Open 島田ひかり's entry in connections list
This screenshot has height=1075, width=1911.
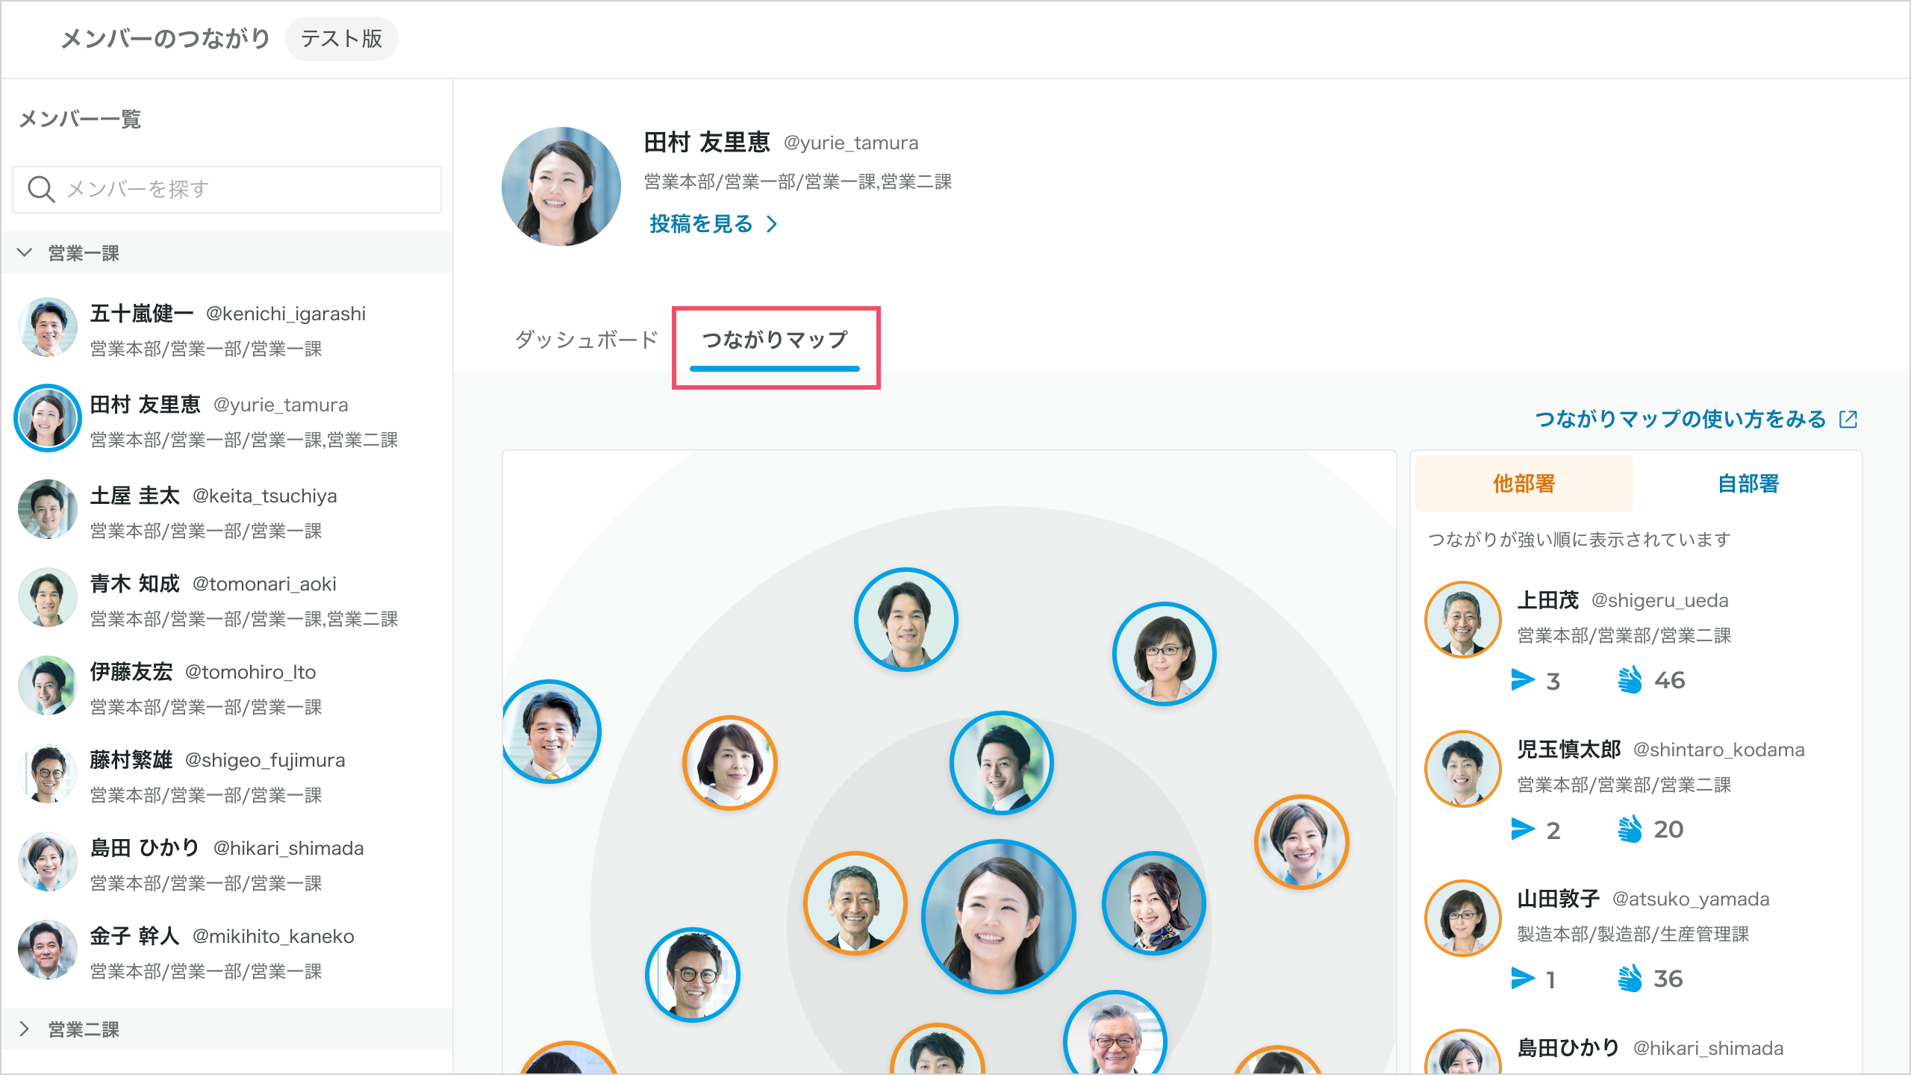(x=1636, y=1050)
